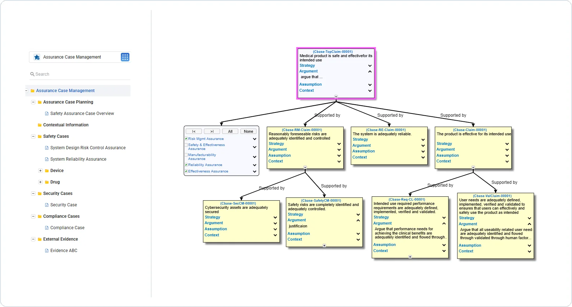Click the Drug folder icon

(47, 182)
